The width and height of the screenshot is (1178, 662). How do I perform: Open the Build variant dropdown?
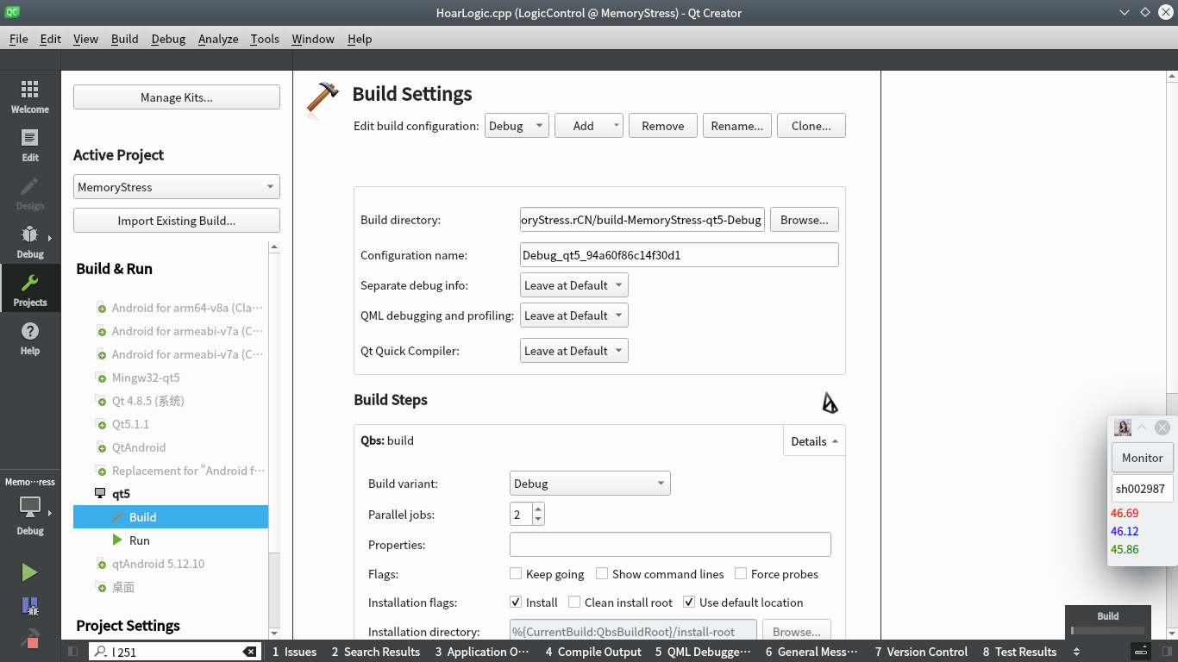[x=590, y=484]
